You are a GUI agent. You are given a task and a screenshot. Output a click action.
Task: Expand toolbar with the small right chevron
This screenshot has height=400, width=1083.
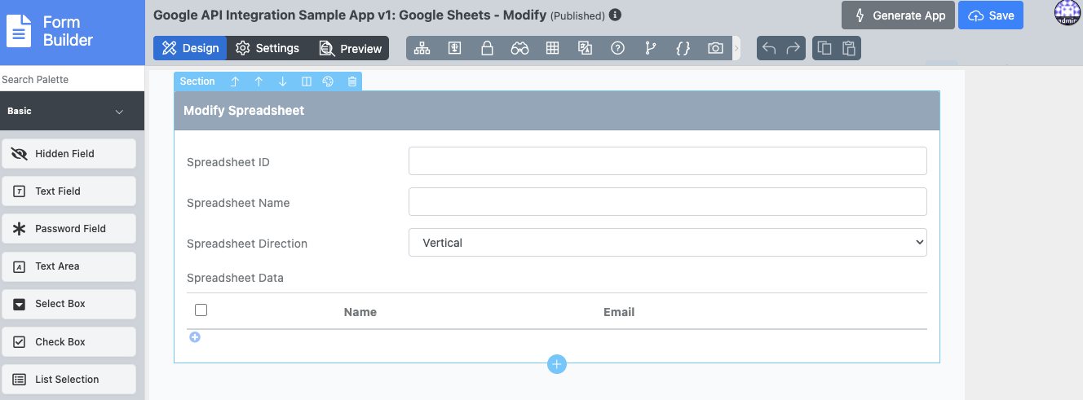736,48
